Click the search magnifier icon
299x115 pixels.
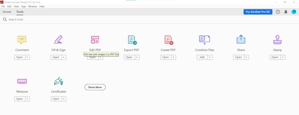coord(5,19)
